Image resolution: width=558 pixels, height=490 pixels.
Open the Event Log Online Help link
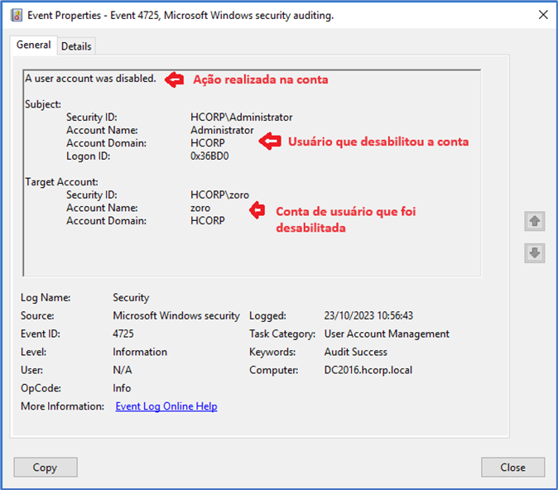[x=166, y=406]
